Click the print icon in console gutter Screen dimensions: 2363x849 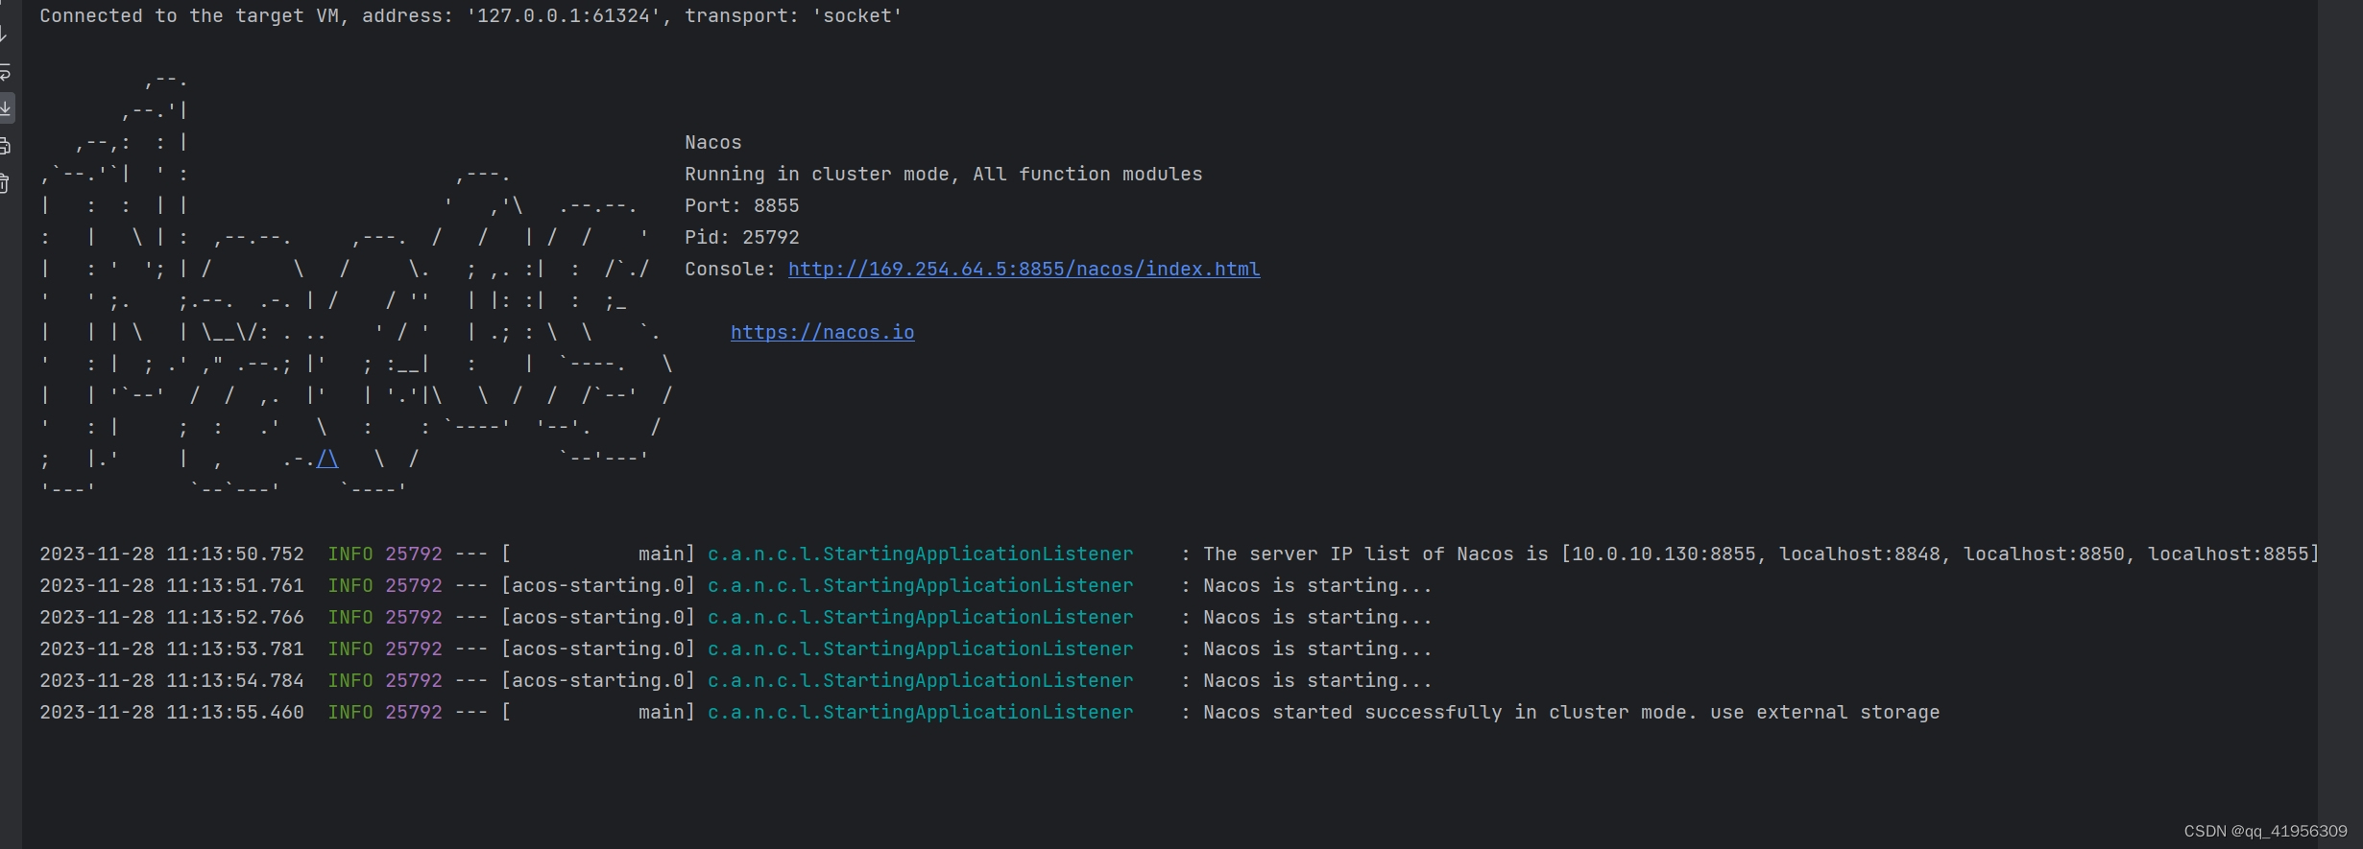pos(5,146)
